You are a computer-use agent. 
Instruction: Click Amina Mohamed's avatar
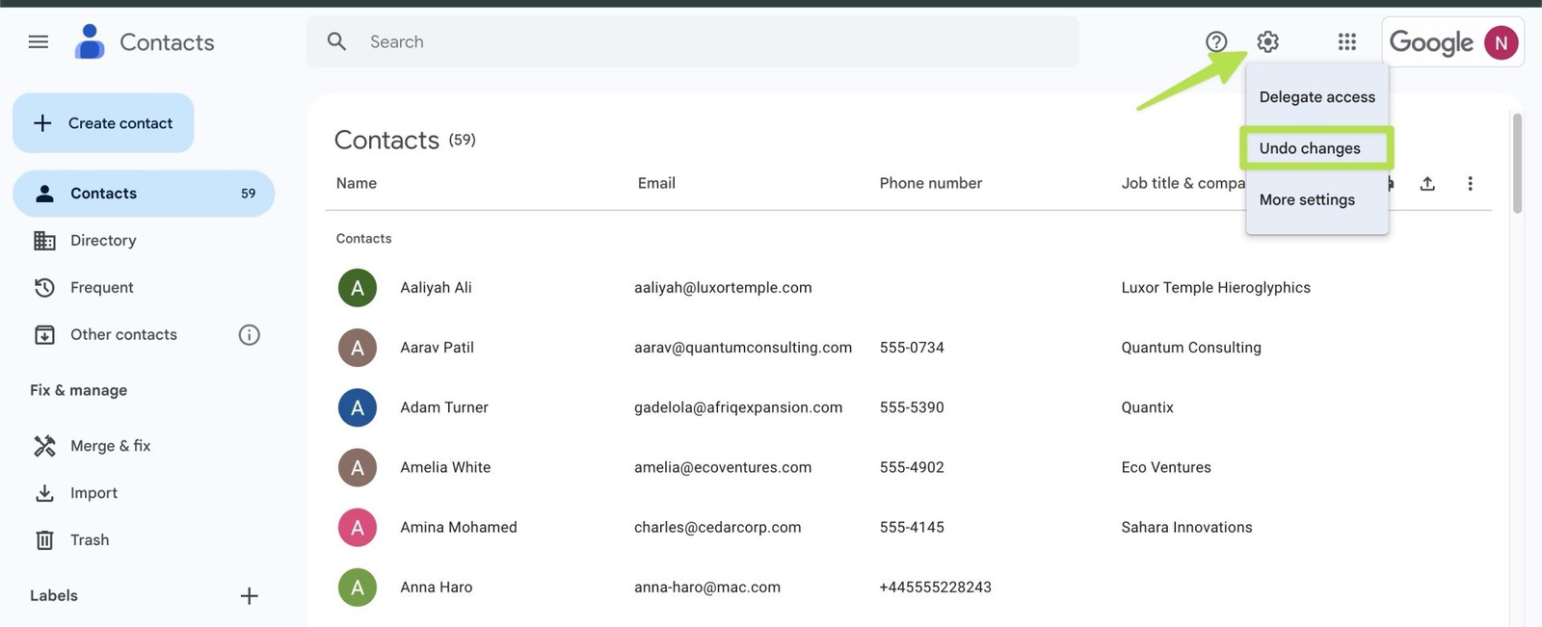pos(358,527)
